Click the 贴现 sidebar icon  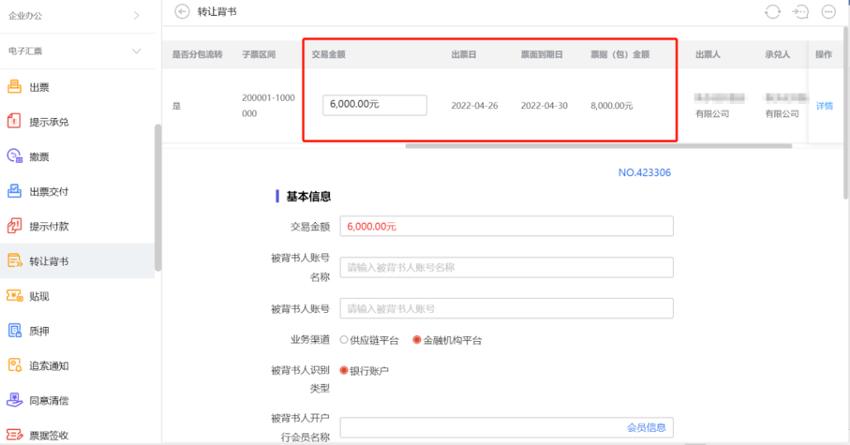pyautogui.click(x=14, y=296)
